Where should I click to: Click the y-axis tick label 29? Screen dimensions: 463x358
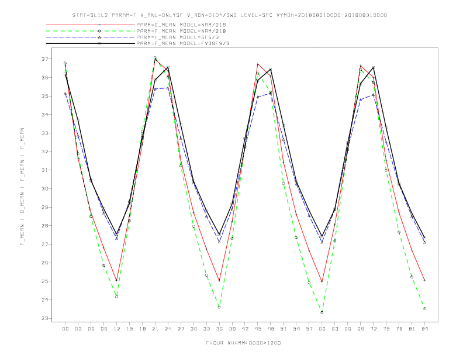(45, 207)
